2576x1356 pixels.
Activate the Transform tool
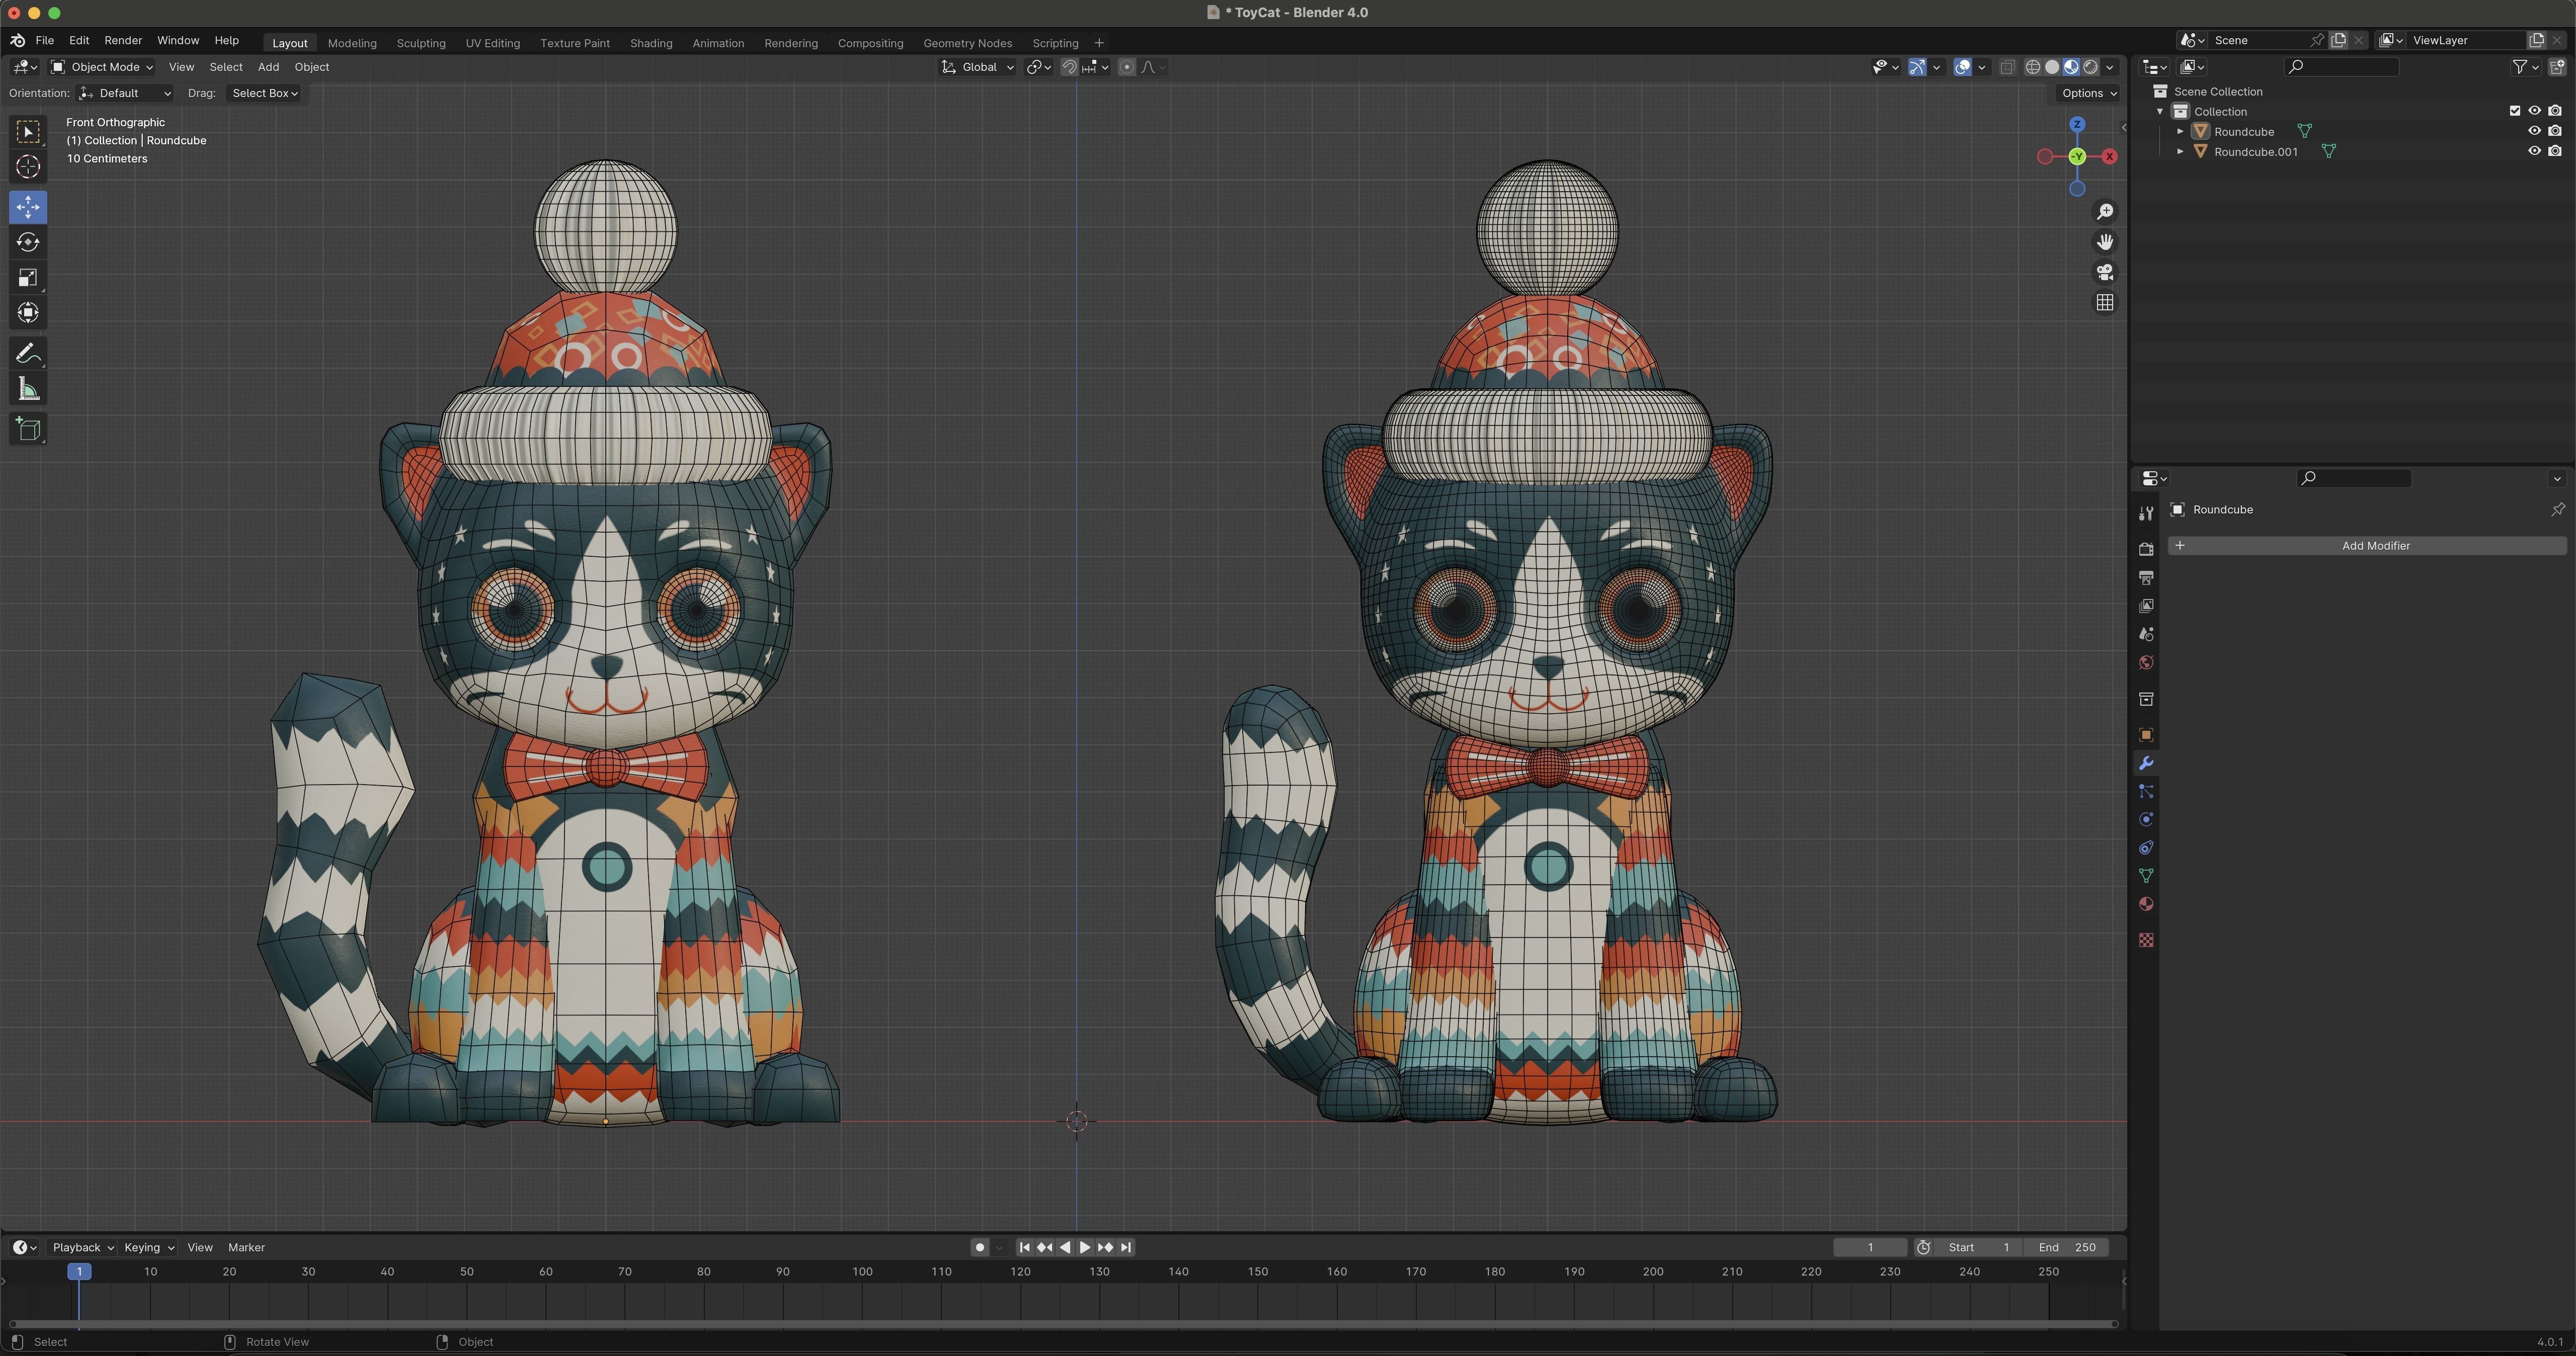(28, 313)
